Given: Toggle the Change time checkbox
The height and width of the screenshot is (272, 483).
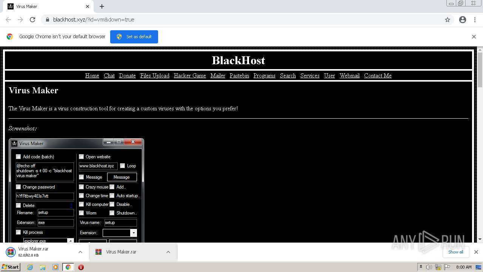Looking at the screenshot, I should pyautogui.click(x=81, y=195).
